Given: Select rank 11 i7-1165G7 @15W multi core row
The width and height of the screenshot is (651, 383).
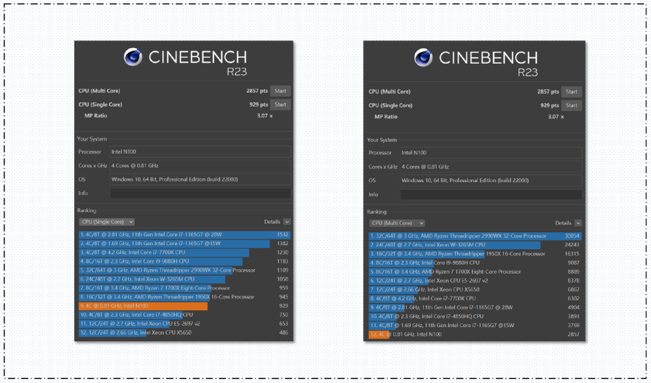Looking at the screenshot, I should [x=475, y=325].
